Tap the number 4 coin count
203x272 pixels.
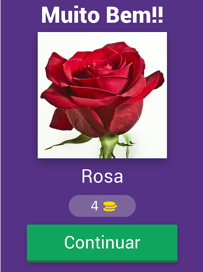pyautogui.click(x=95, y=206)
